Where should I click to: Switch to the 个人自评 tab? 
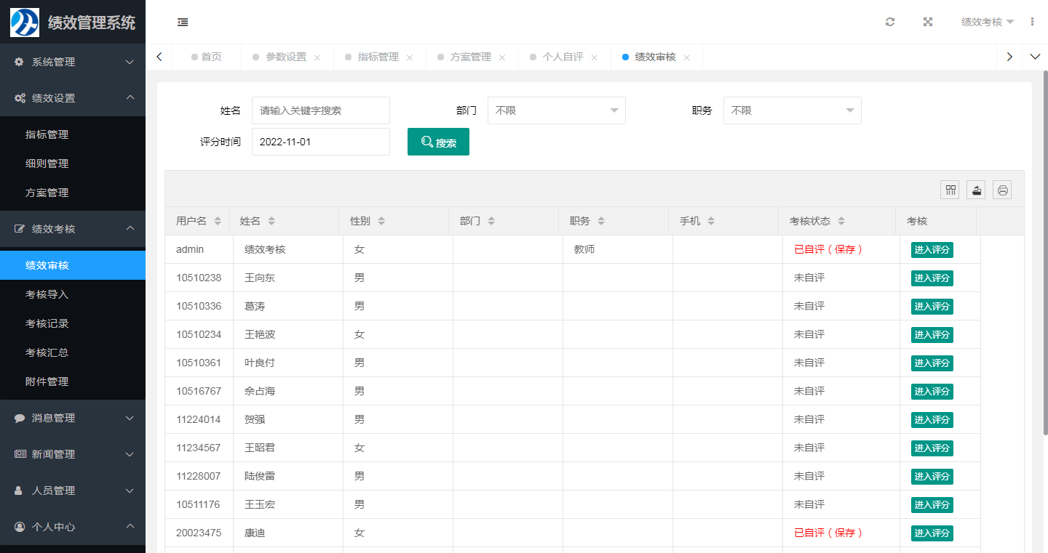click(563, 57)
